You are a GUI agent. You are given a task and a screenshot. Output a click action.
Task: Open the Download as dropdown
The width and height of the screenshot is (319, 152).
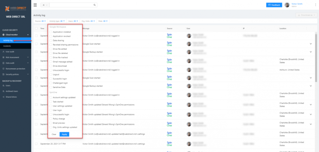click(x=306, y=15)
